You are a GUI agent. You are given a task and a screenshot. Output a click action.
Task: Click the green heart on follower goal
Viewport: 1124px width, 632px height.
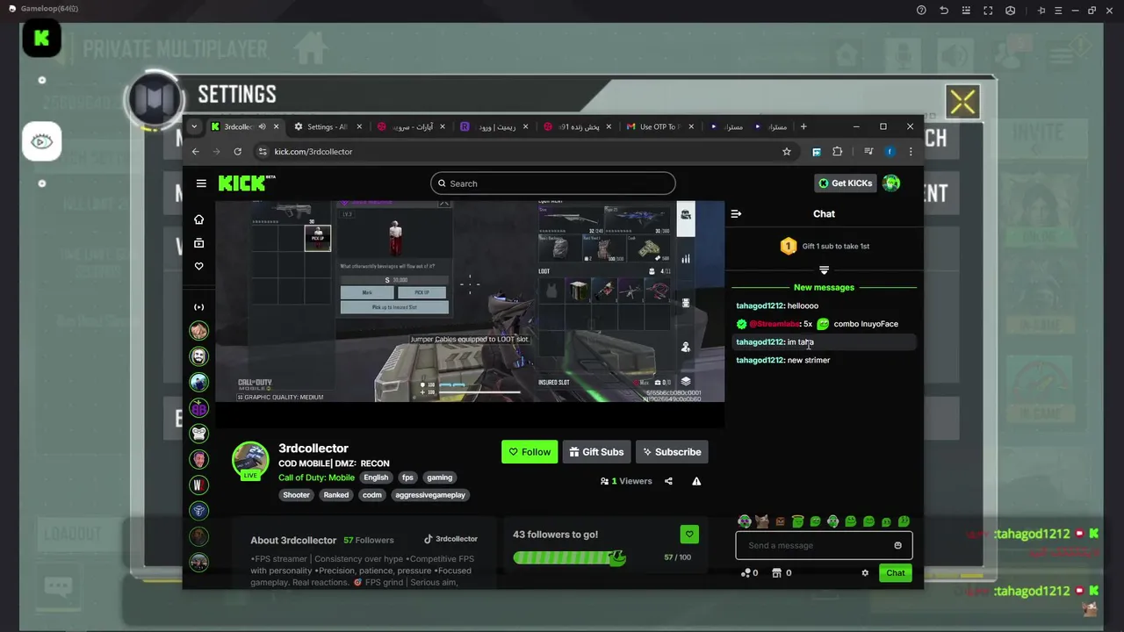click(689, 534)
